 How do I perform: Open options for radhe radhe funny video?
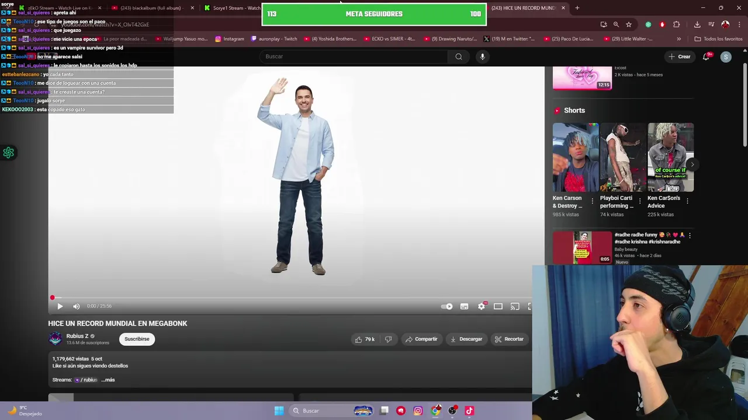point(690,236)
